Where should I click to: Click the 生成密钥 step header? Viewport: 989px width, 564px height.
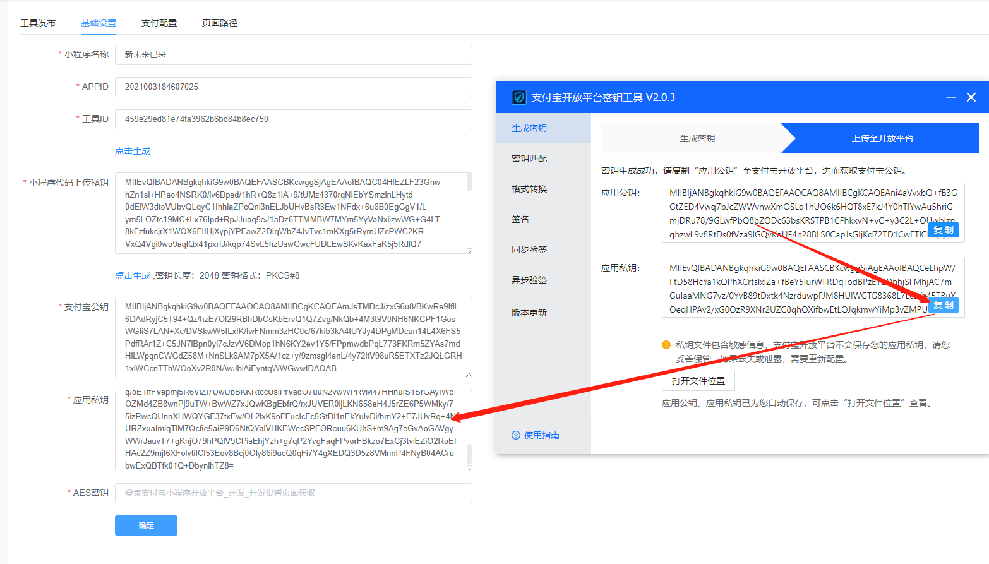click(697, 138)
